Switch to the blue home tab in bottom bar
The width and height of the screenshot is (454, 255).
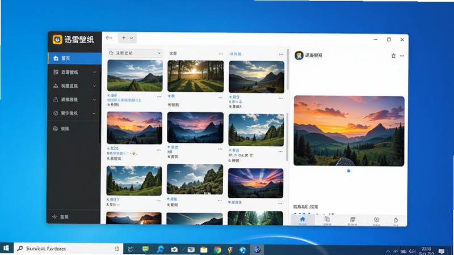coord(302,220)
